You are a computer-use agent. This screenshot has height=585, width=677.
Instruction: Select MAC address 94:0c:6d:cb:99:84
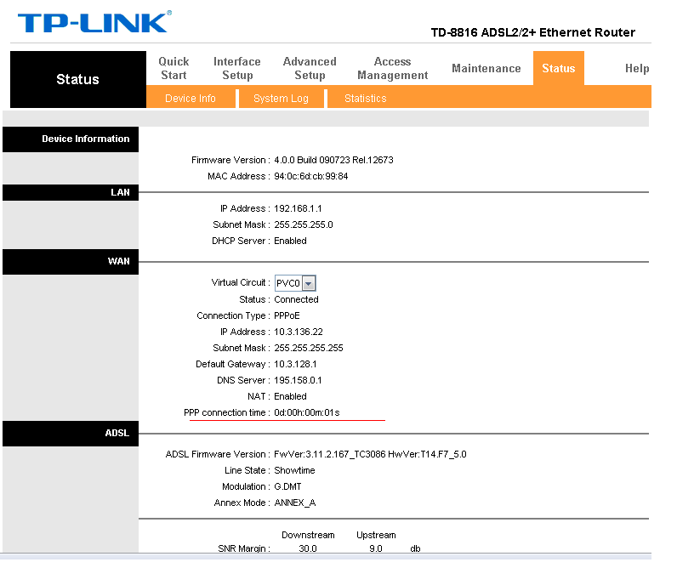point(311,176)
